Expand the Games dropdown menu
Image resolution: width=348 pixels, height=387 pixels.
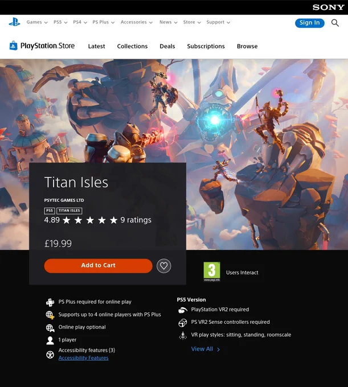tap(37, 22)
